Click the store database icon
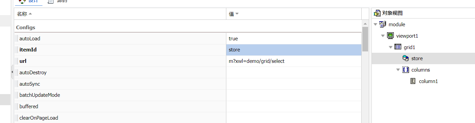475x123 pixels. [x=405, y=58]
